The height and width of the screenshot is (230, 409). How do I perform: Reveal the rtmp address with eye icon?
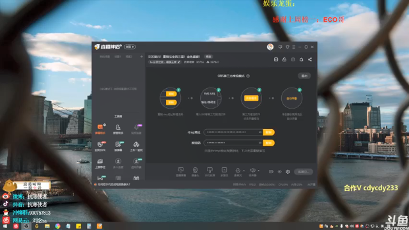[260, 132]
